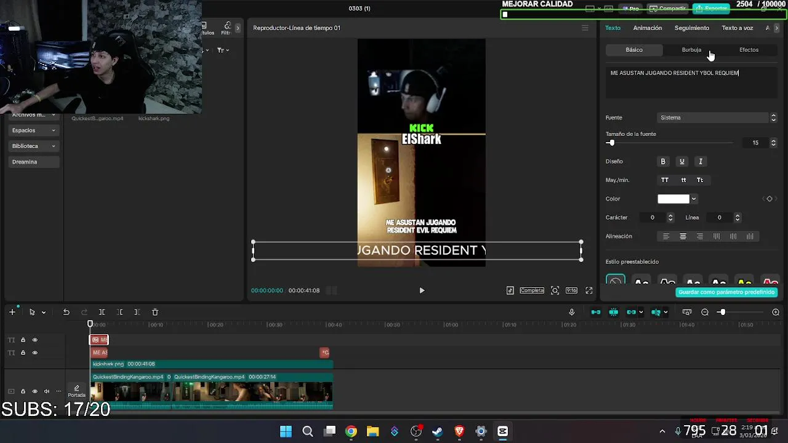Toggle main track magnet icon
788x443 pixels.
[596, 312]
